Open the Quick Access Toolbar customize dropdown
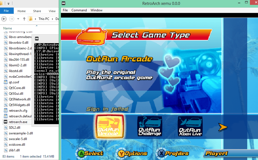This screenshot has height=160, width=258. [x=8, y=4]
